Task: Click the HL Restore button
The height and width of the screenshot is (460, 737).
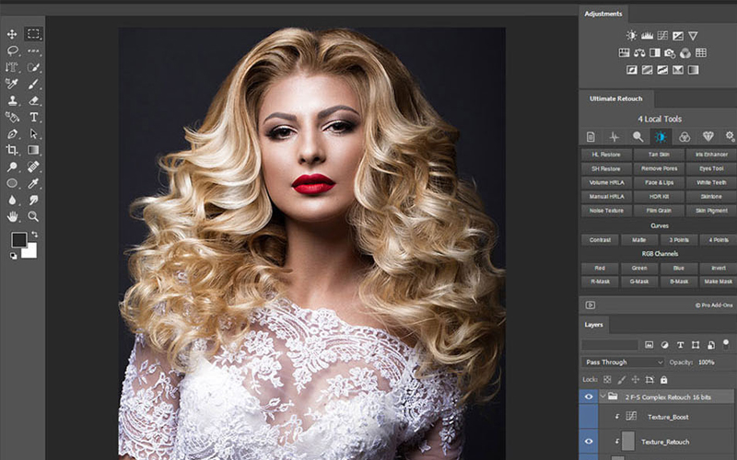Action: pyautogui.click(x=606, y=155)
